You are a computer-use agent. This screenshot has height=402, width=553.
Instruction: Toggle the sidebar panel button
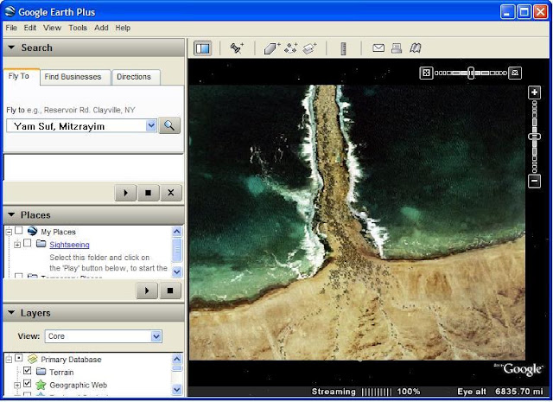click(x=203, y=48)
